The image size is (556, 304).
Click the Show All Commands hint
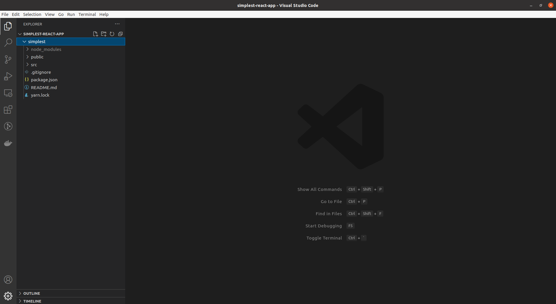pos(320,189)
